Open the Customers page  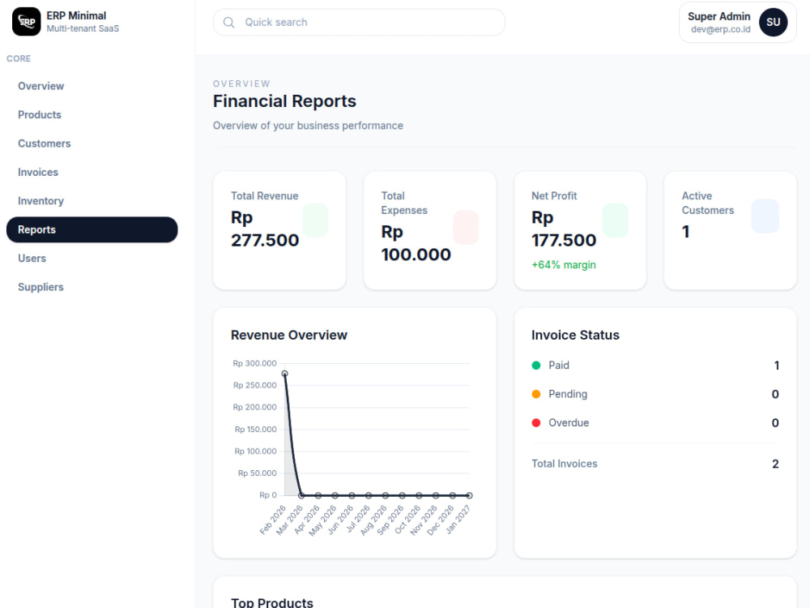tap(92, 143)
